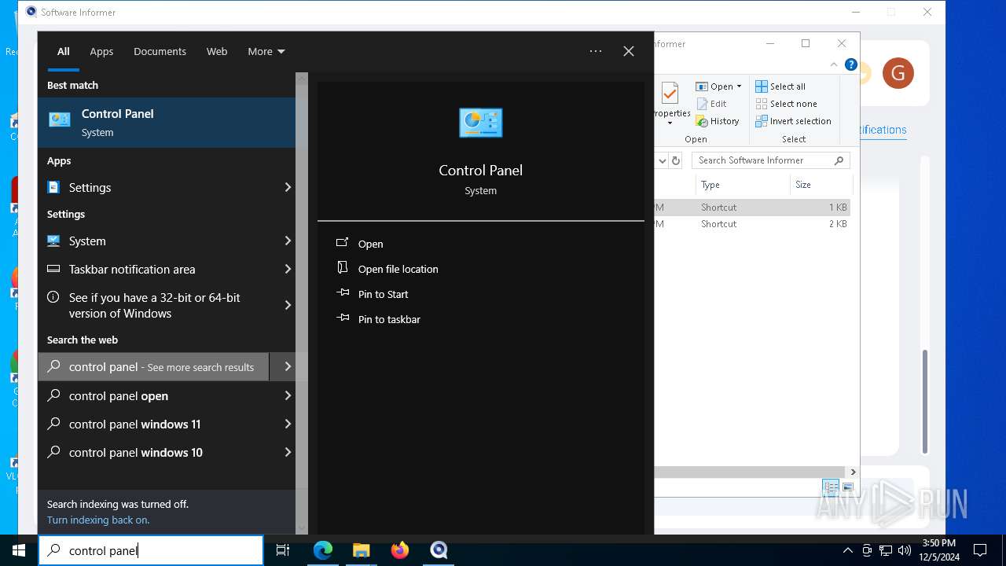
Task: Click the taskbar search box with 'control panel'
Action: point(151,550)
